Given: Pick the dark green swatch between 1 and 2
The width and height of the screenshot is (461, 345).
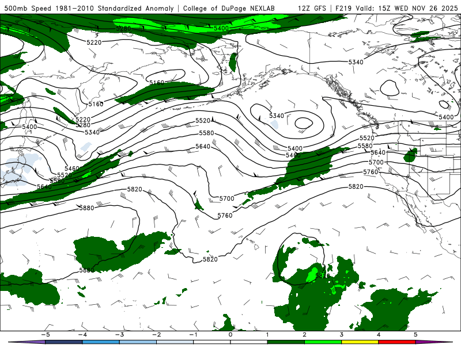Looking at the screenshot, I should click(x=286, y=342).
